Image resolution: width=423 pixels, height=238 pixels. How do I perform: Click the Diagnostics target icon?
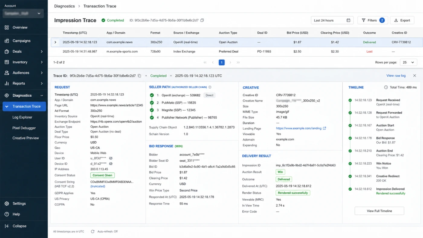[x=7, y=95]
